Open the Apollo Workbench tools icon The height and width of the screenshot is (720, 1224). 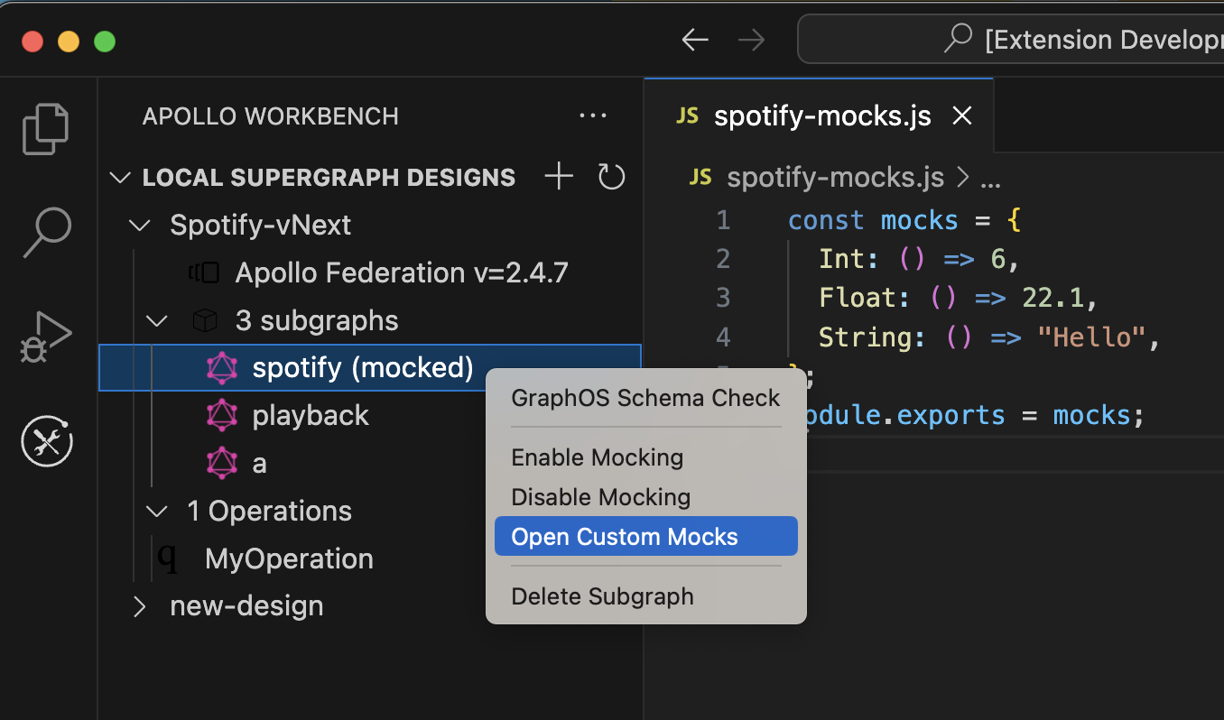coord(47,441)
